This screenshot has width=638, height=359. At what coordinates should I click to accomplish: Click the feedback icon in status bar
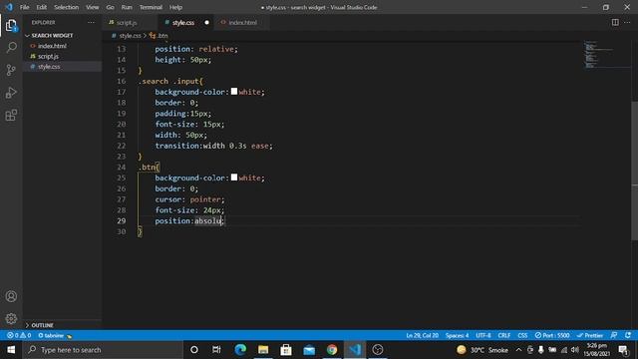[614, 335]
